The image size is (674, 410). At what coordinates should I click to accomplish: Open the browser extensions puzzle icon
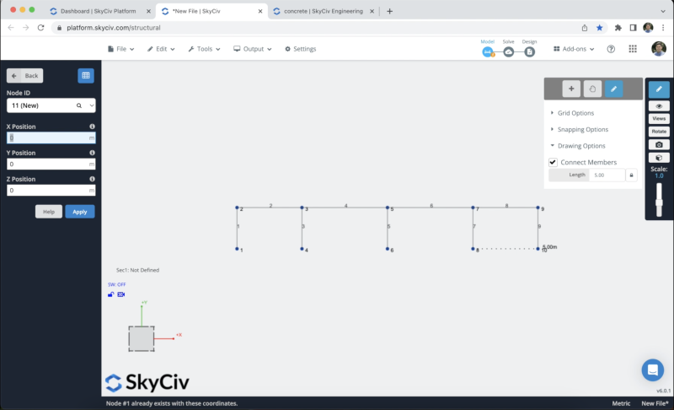point(618,28)
